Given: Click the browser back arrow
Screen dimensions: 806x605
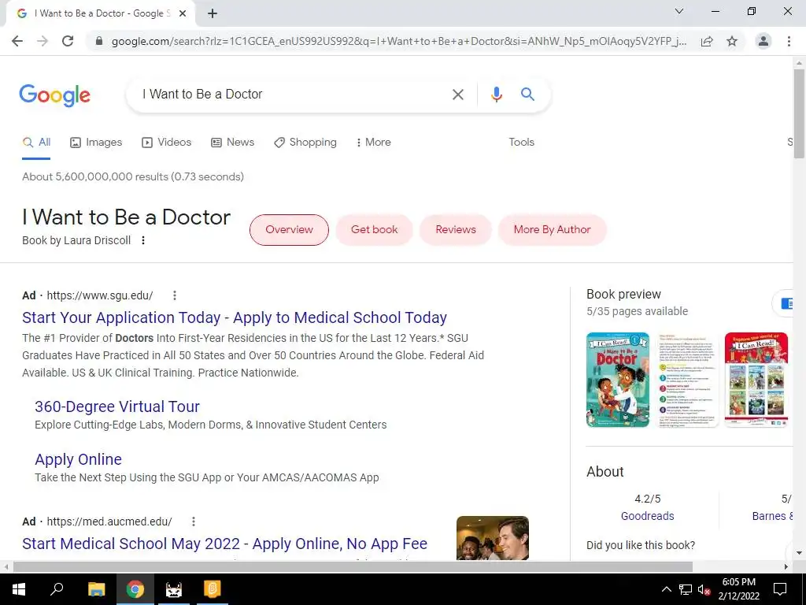Looking at the screenshot, I should pos(17,41).
